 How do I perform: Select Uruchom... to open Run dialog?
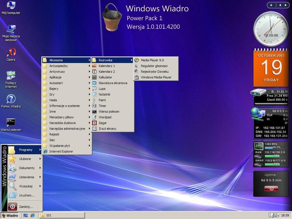(x=25, y=195)
